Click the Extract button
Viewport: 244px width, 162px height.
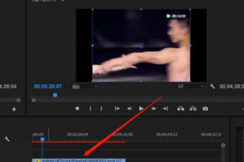coord(193,109)
